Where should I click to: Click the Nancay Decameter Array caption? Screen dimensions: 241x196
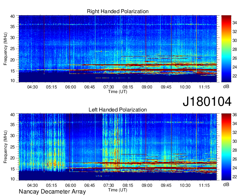[52, 192]
